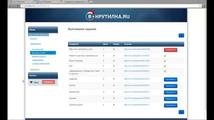The width and height of the screenshot is (214, 120).
Task: Open the Накрутить menu link
Action: coord(35,69)
